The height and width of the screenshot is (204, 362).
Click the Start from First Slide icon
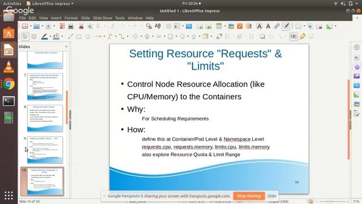point(200,26)
